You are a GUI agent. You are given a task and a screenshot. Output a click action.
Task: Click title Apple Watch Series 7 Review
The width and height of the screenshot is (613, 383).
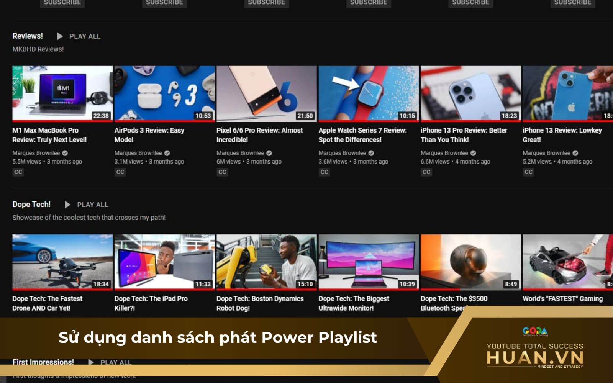[363, 135]
